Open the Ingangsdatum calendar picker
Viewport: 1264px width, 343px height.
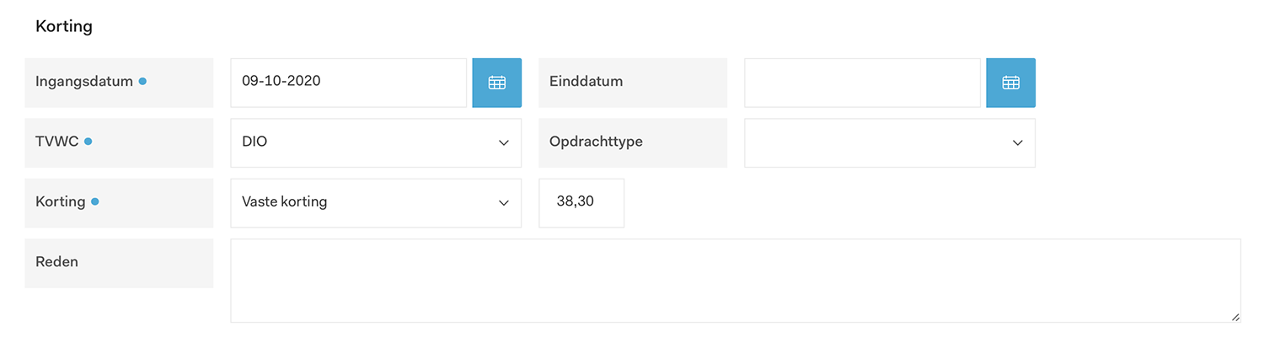(x=496, y=83)
